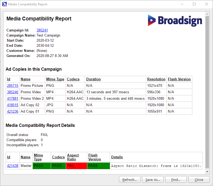Open campaign Id 385241 link
The width and height of the screenshot is (213, 186).
[42, 30]
